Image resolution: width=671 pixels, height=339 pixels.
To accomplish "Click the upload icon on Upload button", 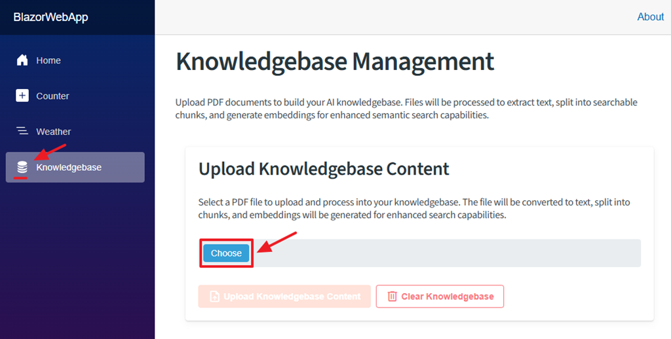I will pyautogui.click(x=215, y=296).
